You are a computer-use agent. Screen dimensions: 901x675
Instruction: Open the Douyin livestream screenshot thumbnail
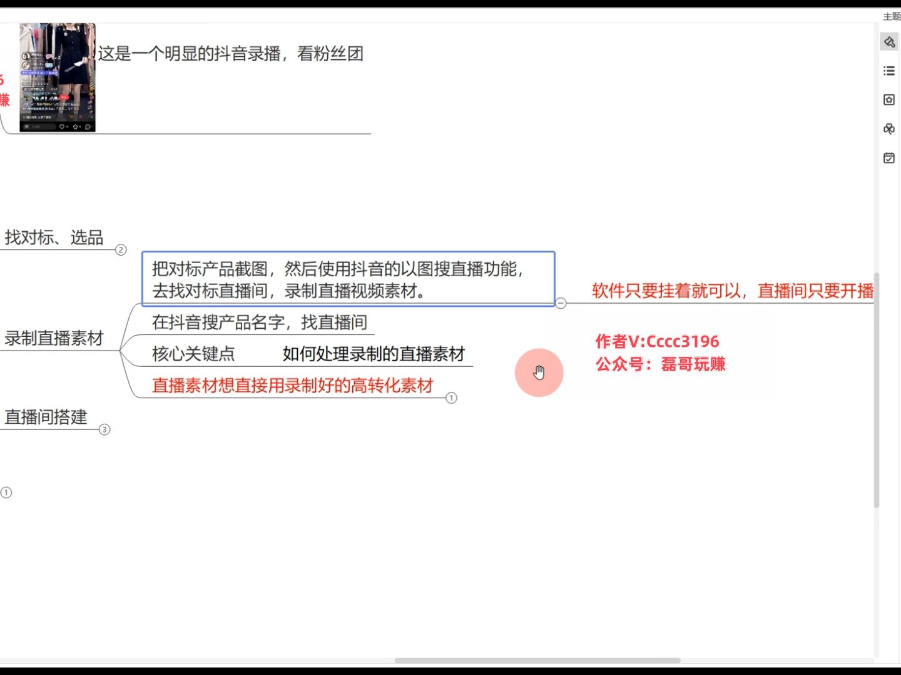[x=58, y=77]
